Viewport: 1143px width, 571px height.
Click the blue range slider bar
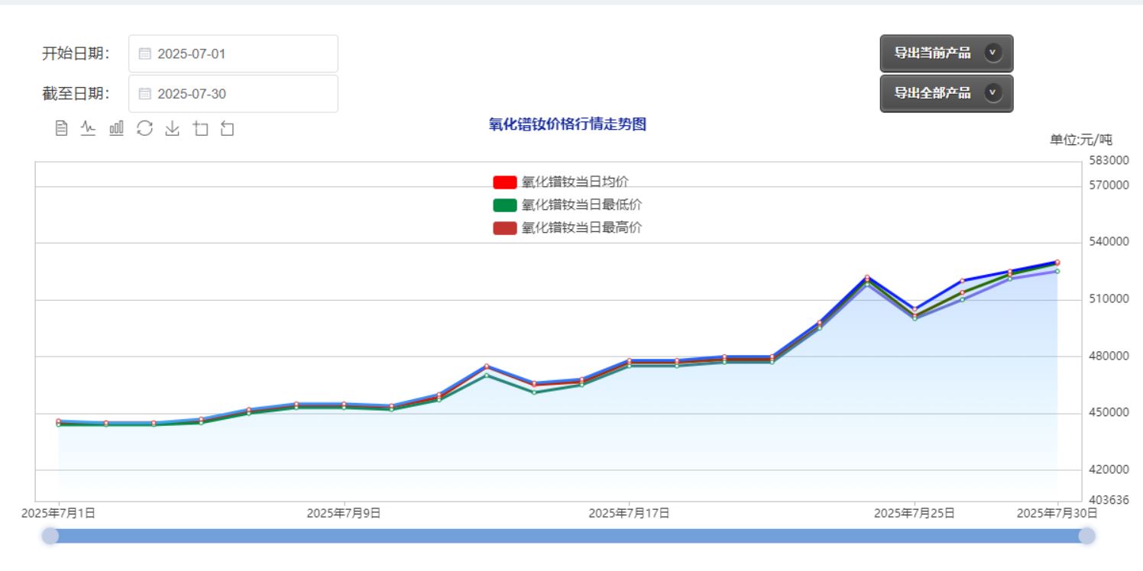click(568, 536)
